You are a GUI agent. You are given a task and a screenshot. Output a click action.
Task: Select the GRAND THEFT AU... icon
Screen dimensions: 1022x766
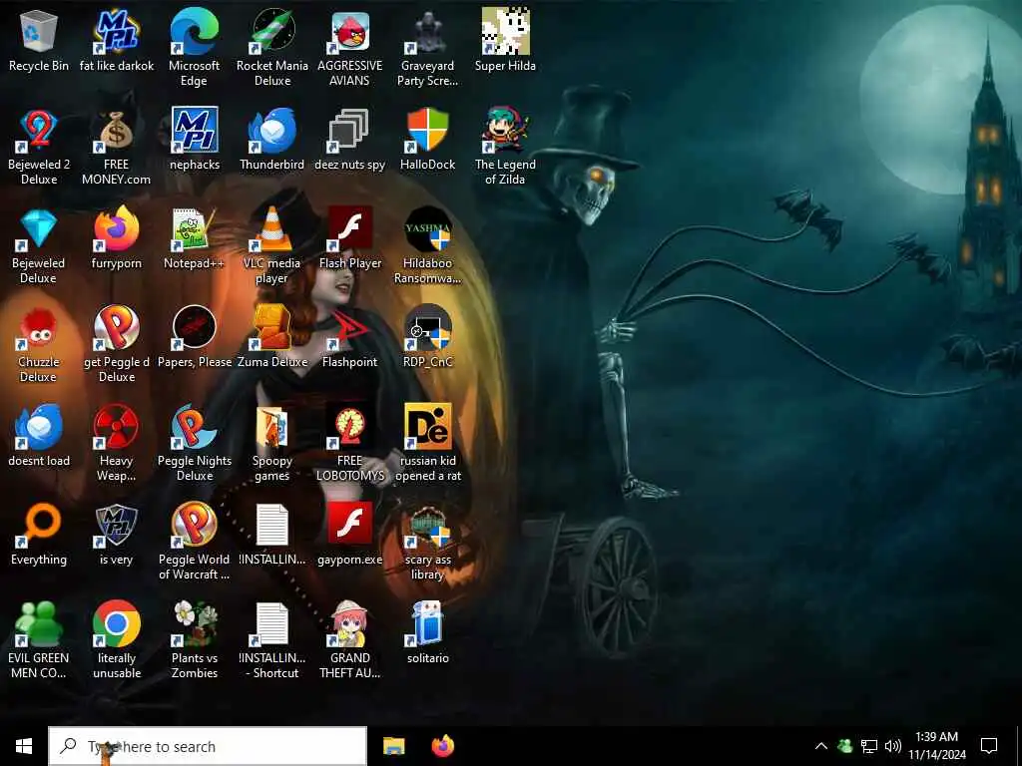pos(350,624)
